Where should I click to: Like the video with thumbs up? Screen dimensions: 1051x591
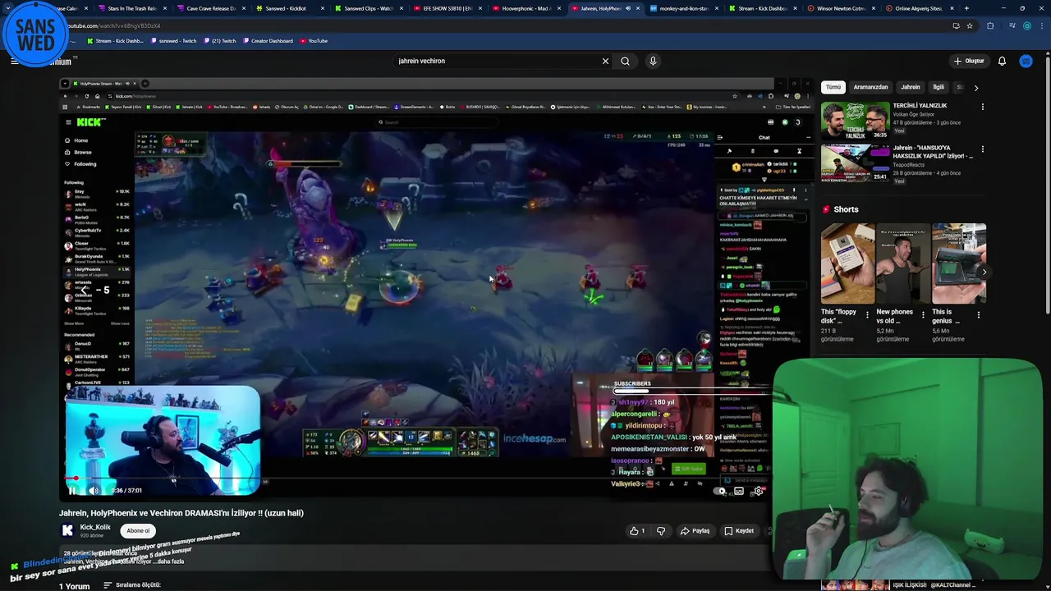tap(637, 531)
